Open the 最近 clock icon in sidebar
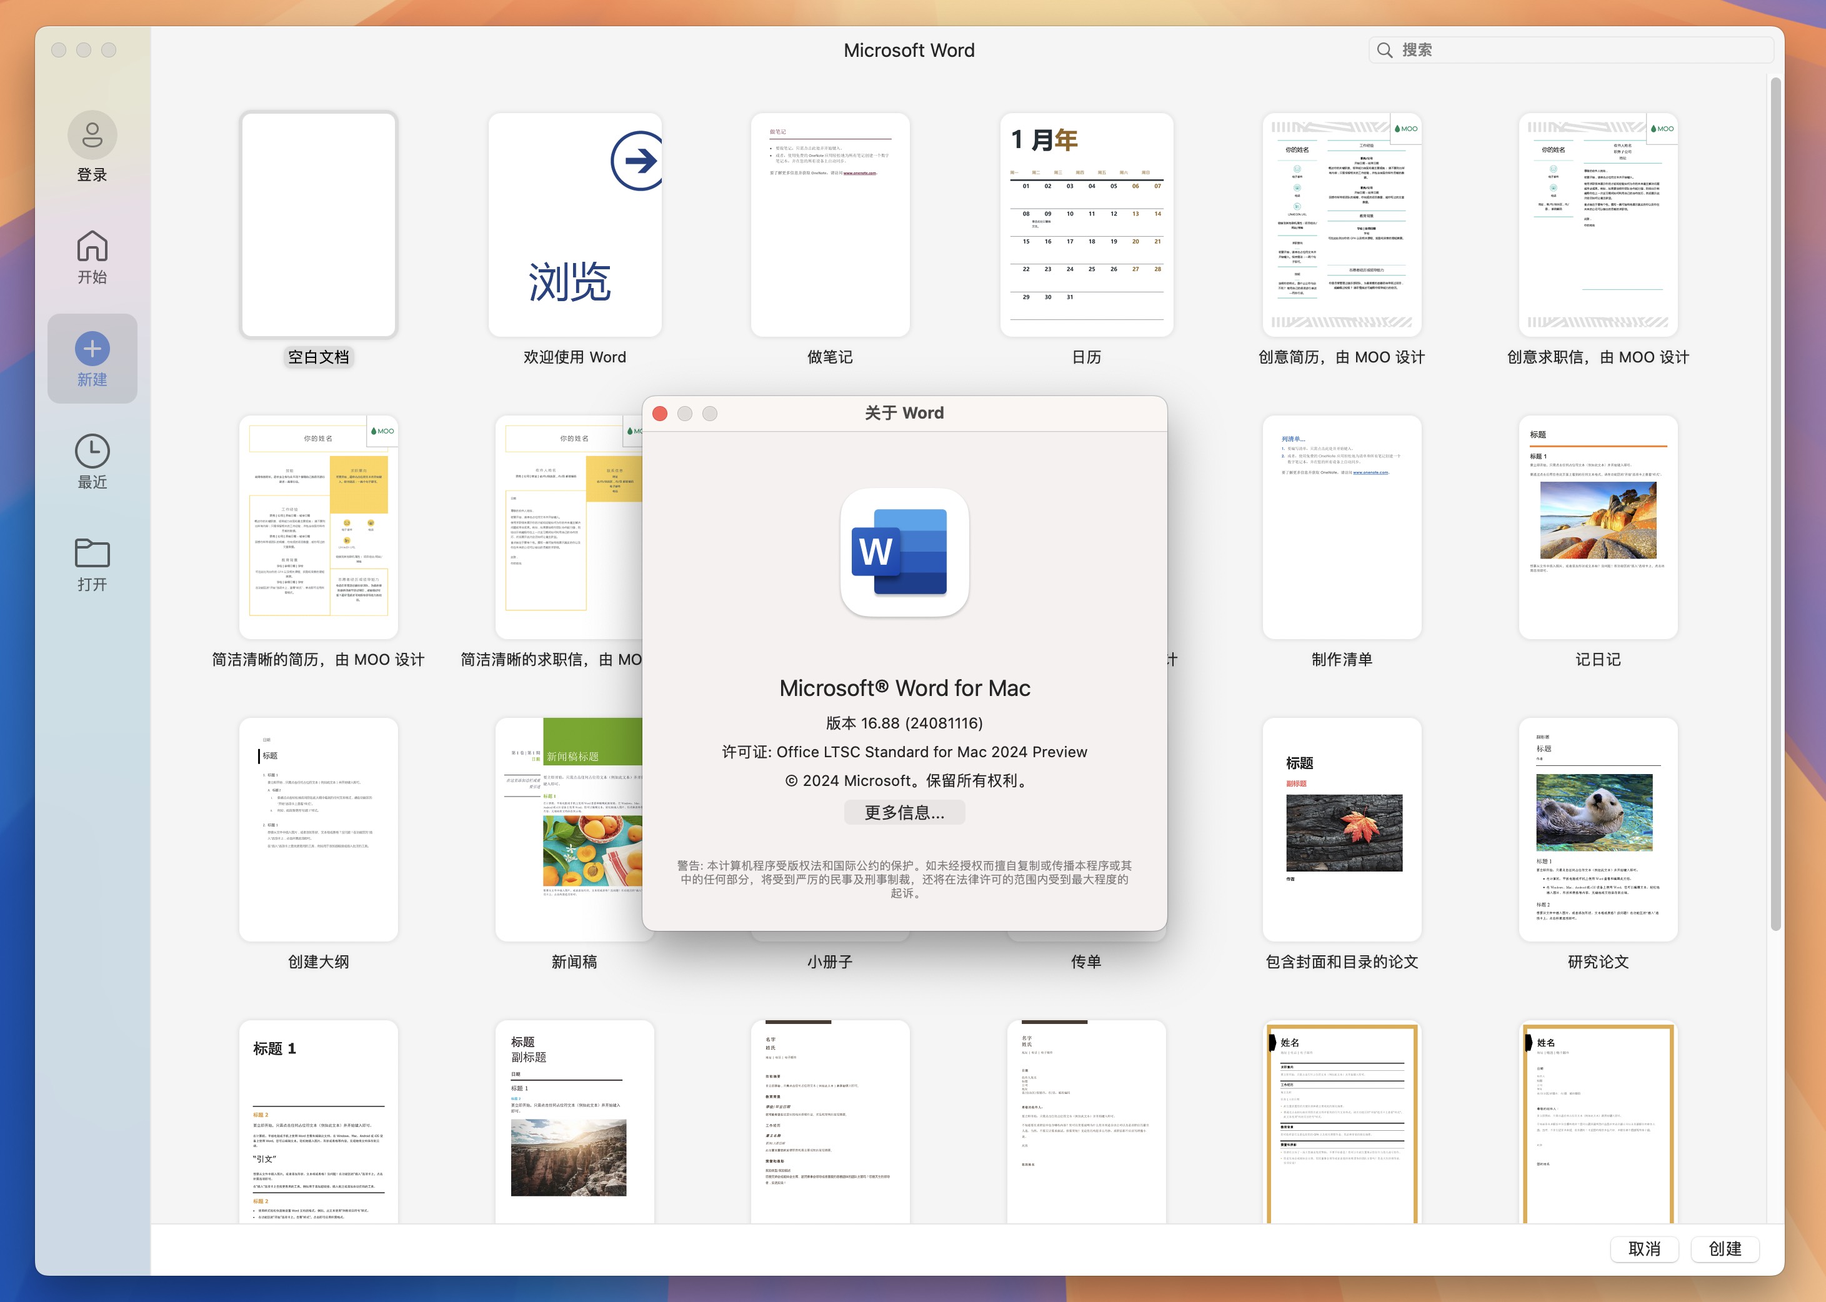 pos(92,451)
